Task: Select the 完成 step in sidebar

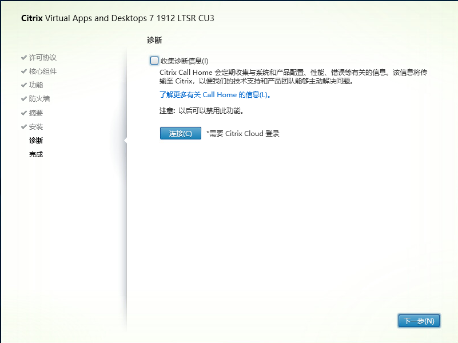Action: pyautogui.click(x=36, y=154)
